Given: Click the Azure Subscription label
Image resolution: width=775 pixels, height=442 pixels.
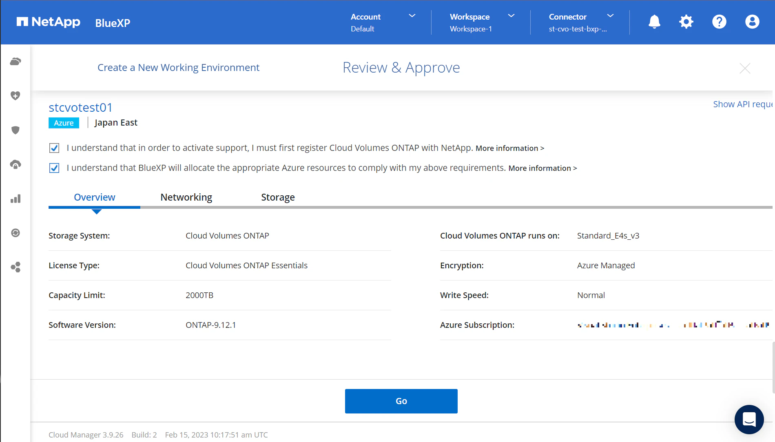Looking at the screenshot, I should coord(477,325).
